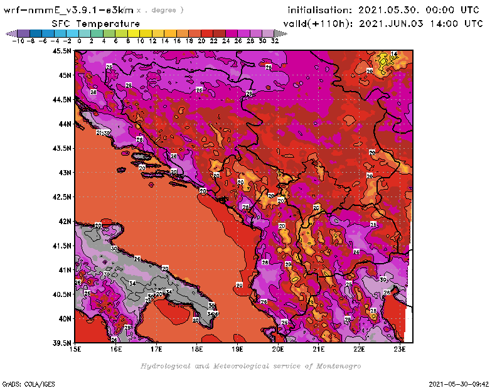The image size is (502, 388).
Task: Click the legend swatch between 26 and 28
Action: [243, 33]
